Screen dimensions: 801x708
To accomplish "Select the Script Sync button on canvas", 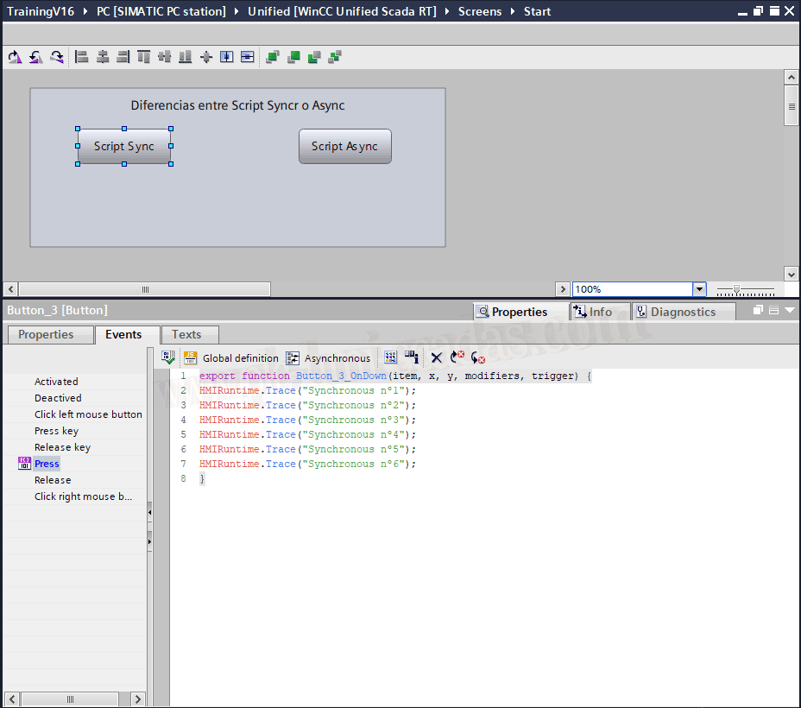I will [124, 147].
